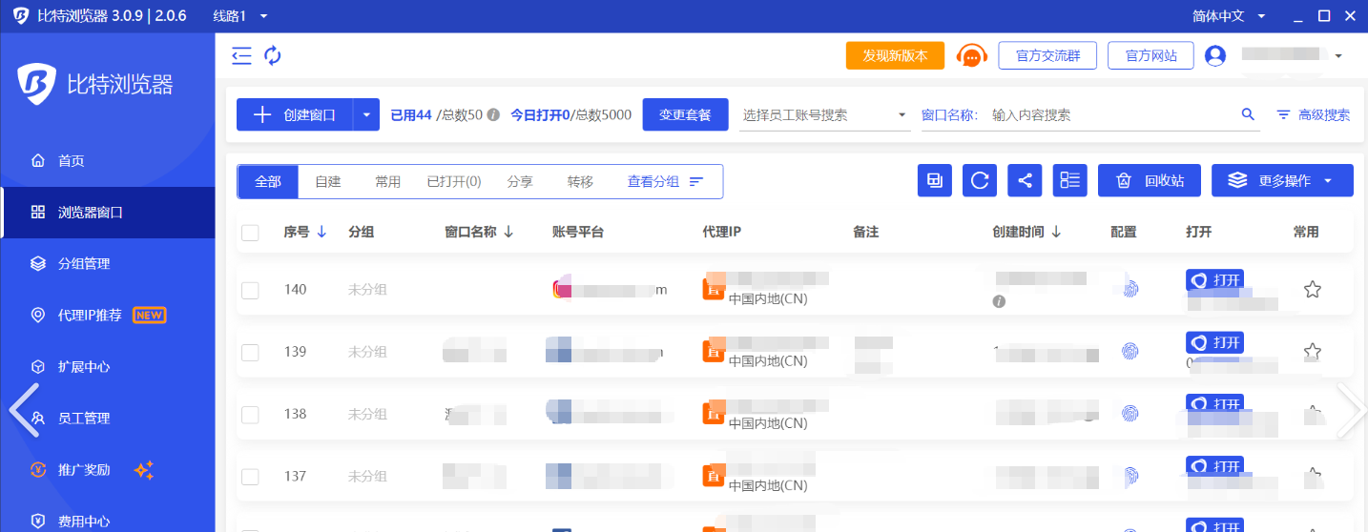Click the search magnifier icon
The image size is (1368, 532).
pyautogui.click(x=1248, y=114)
